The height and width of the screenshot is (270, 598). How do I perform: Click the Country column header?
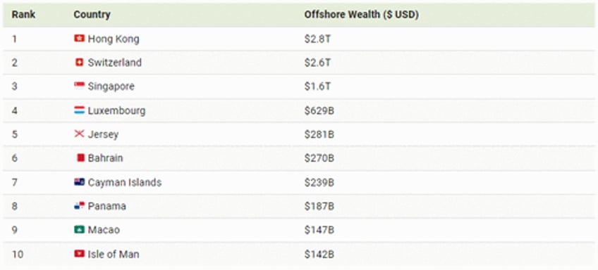pos(92,15)
